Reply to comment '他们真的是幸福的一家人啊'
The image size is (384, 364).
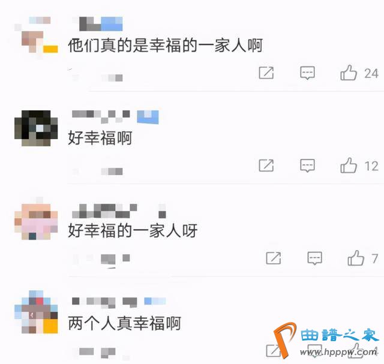click(307, 73)
